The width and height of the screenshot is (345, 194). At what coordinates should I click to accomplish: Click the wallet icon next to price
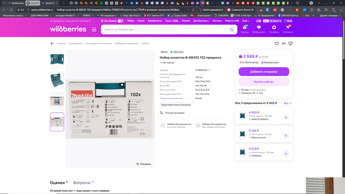pyautogui.click(x=241, y=57)
